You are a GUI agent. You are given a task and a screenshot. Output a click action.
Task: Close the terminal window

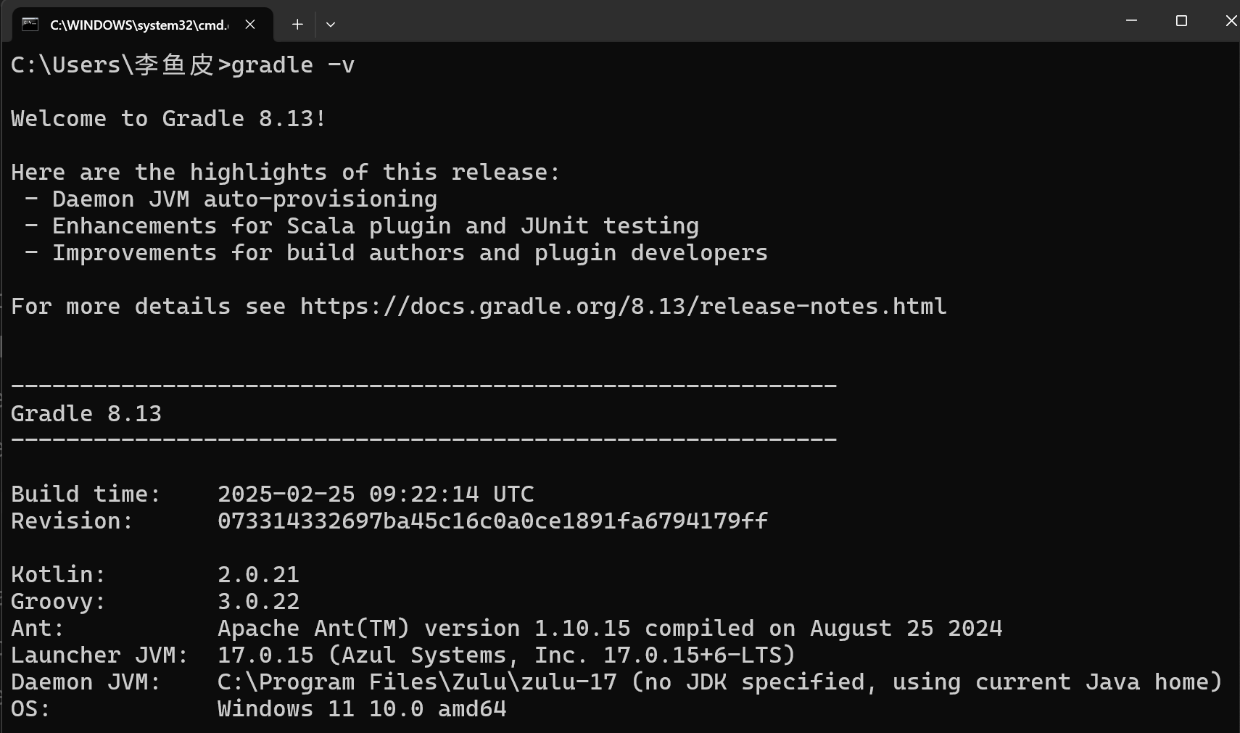click(x=1230, y=21)
